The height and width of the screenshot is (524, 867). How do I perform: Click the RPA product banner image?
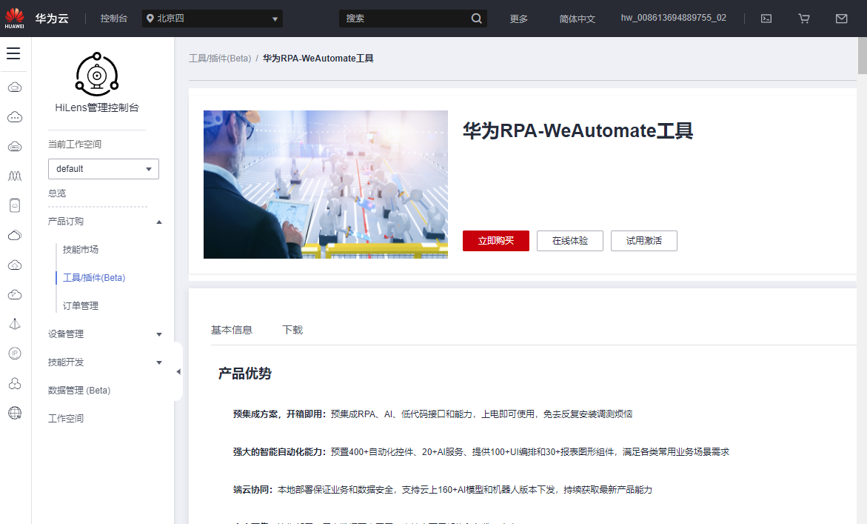(326, 185)
